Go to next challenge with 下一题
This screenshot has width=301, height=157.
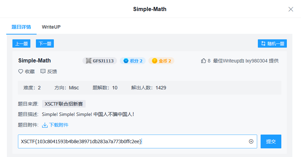tap(45, 43)
